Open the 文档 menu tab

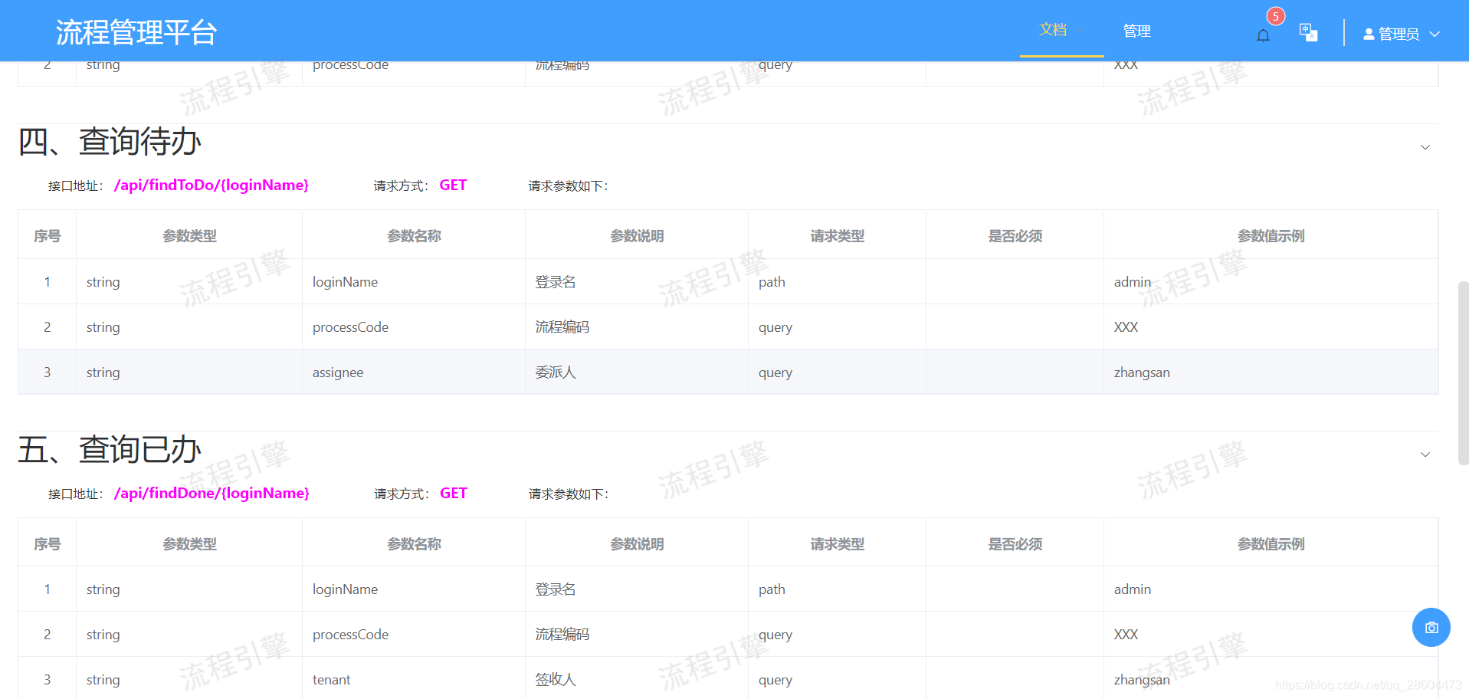pyautogui.click(x=1061, y=30)
